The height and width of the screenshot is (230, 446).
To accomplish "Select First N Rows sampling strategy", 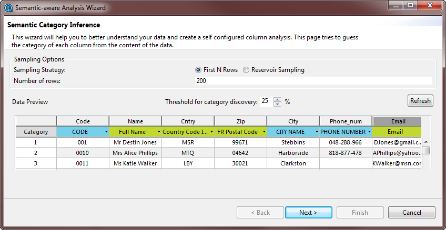I will point(198,70).
